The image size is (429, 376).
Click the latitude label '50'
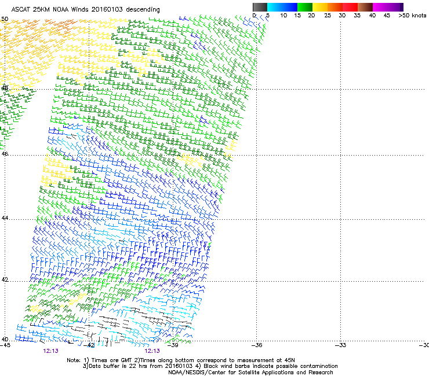point(5,19)
